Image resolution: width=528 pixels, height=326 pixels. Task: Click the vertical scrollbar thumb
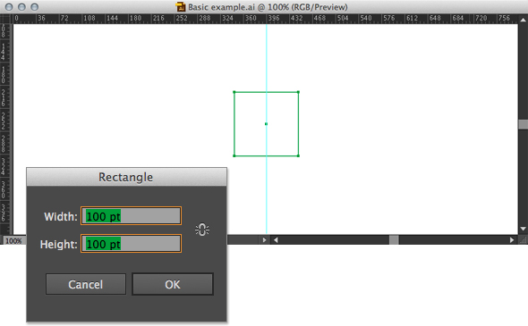coord(523,124)
